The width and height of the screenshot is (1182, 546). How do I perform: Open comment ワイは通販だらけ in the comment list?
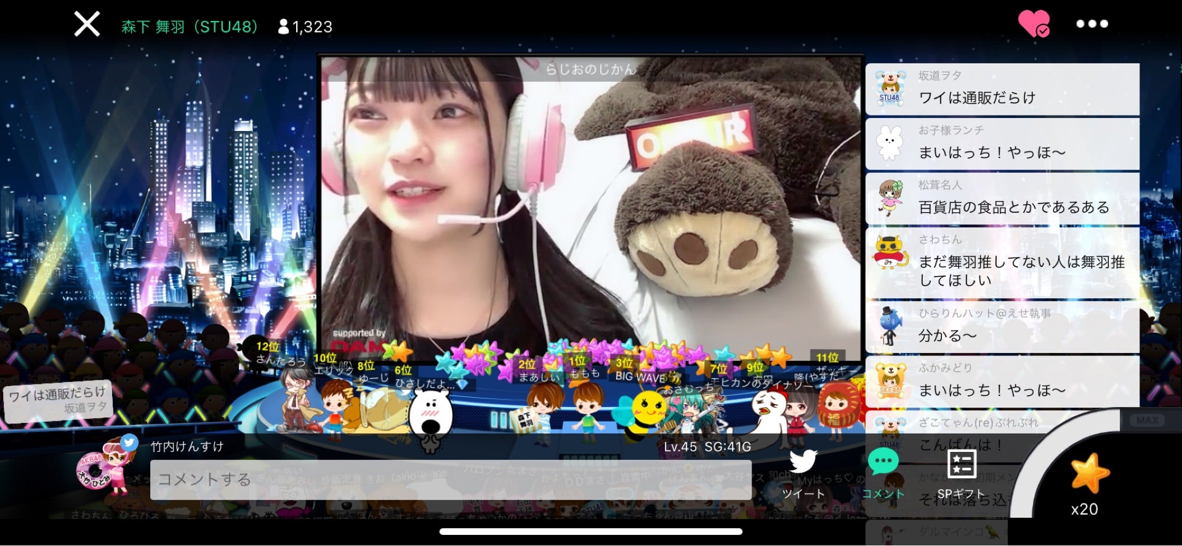pos(1002,89)
